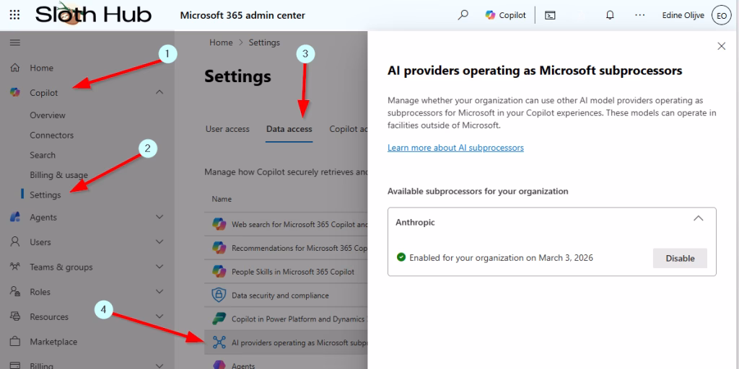Expand the Teams & groups navigation group

tap(159, 267)
